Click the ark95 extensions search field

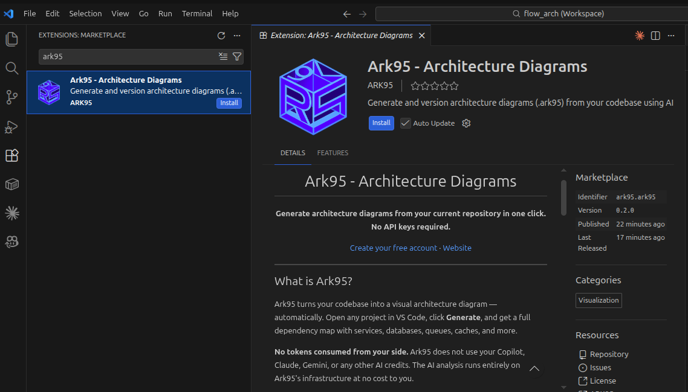[x=127, y=56]
